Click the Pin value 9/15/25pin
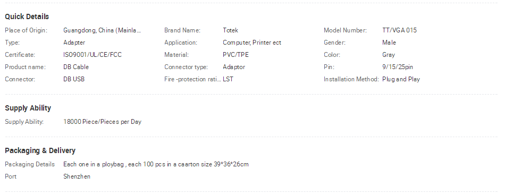The width and height of the screenshot is (505, 194). (398, 67)
